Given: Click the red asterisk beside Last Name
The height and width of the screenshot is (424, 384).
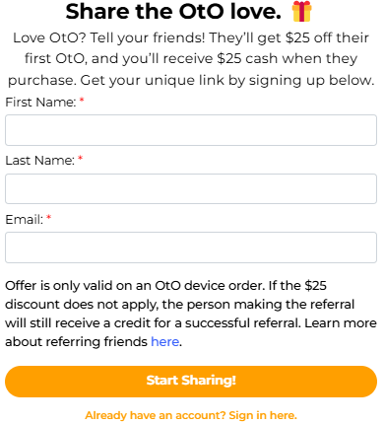Looking at the screenshot, I should tap(80, 159).
